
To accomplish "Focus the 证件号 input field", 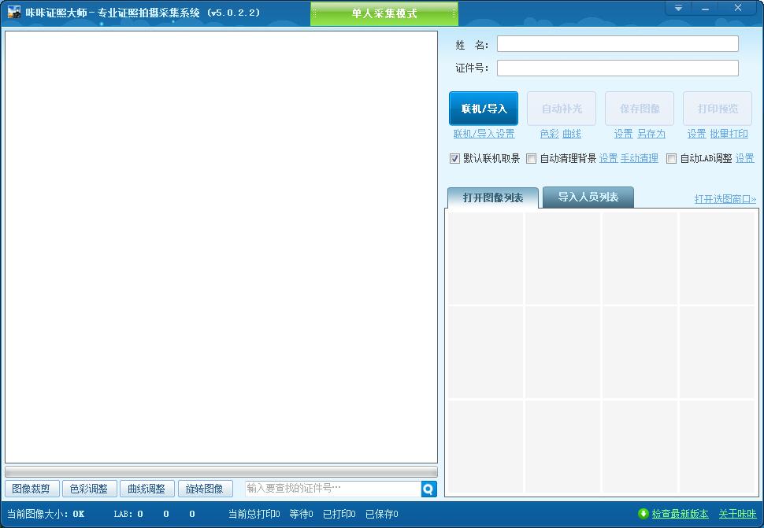I will point(618,68).
